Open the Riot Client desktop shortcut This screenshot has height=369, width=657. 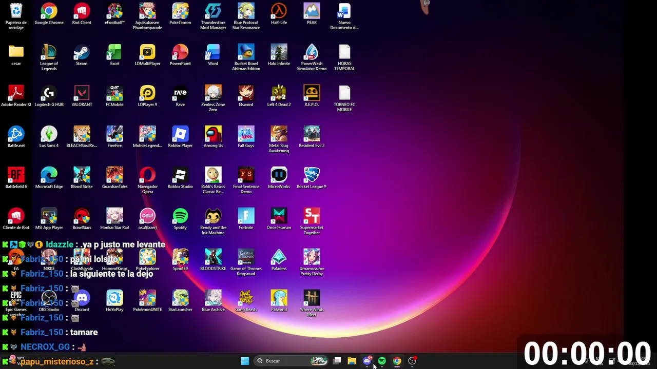pyautogui.click(x=82, y=14)
